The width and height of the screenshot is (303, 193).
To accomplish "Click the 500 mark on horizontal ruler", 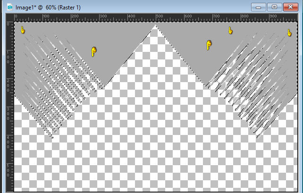I will [160, 16].
